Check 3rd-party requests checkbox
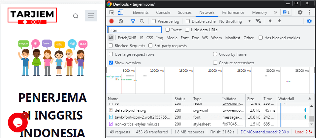Screen dimensions: 316x138 [x=150, y=46]
